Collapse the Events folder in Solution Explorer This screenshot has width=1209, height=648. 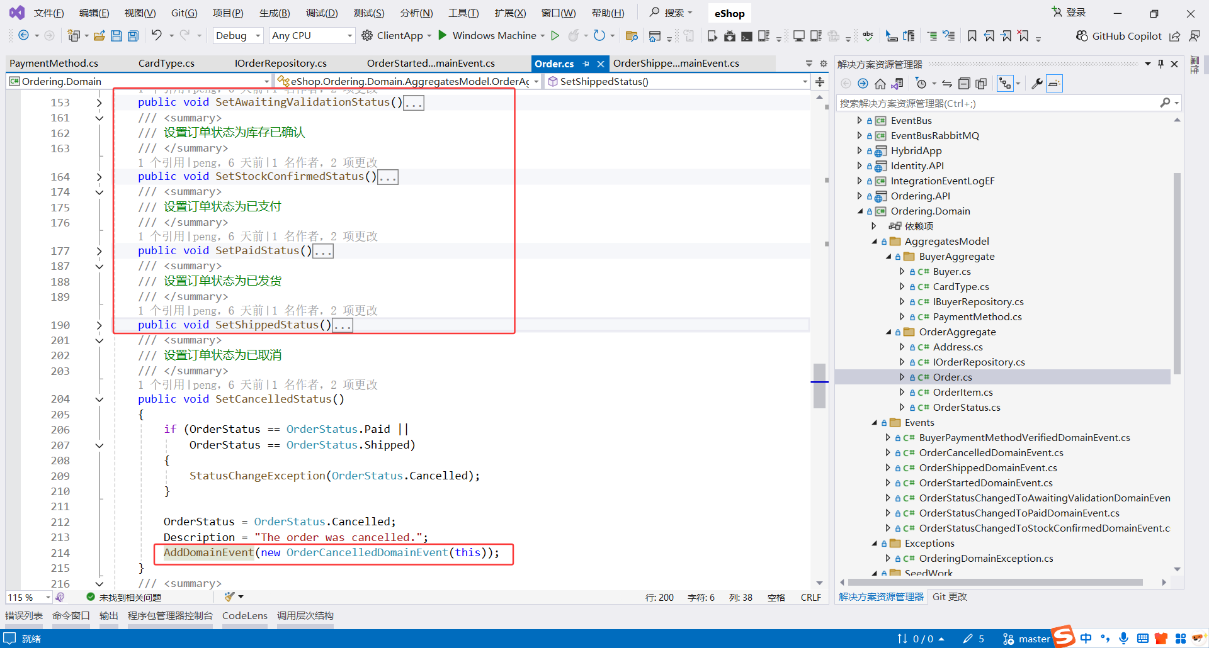coord(874,423)
